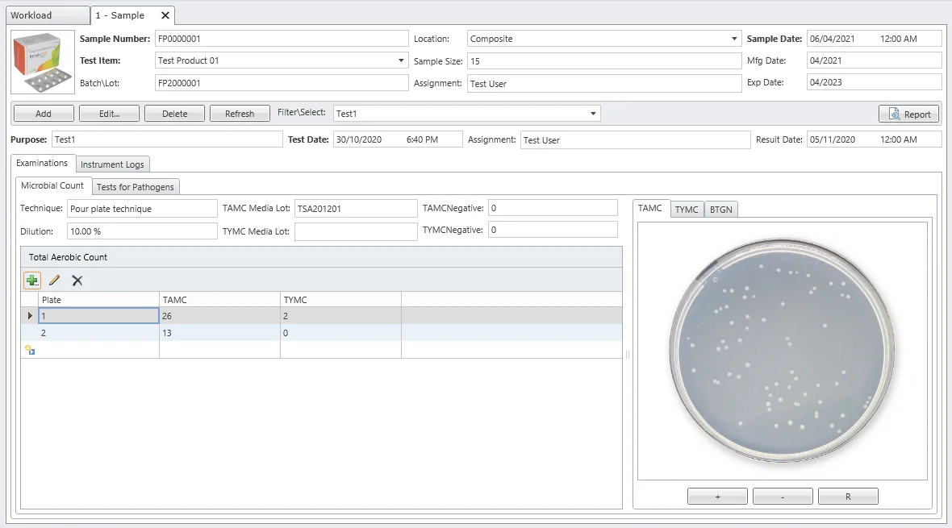Add a new plate row with the green plus icon
The height and width of the screenshot is (528, 952).
tap(31, 280)
